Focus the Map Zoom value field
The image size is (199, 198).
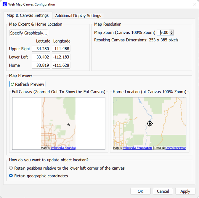(x=164, y=33)
